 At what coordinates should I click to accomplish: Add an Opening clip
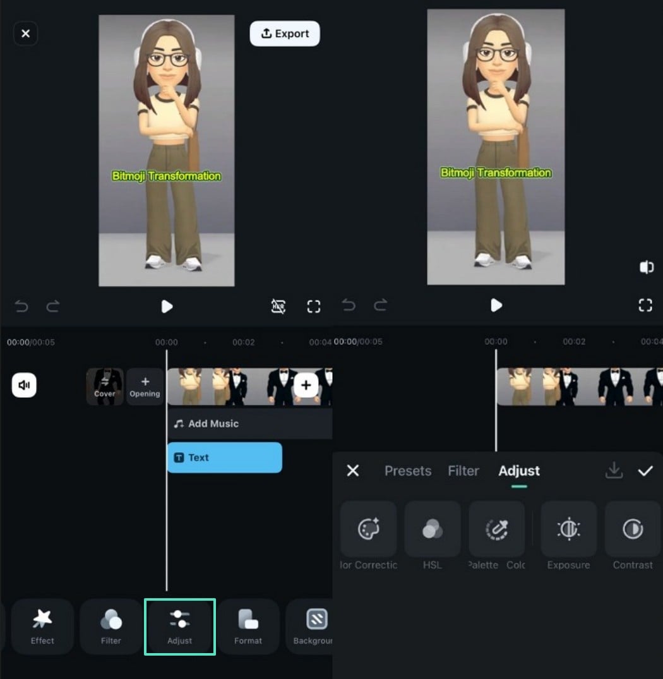pos(145,387)
